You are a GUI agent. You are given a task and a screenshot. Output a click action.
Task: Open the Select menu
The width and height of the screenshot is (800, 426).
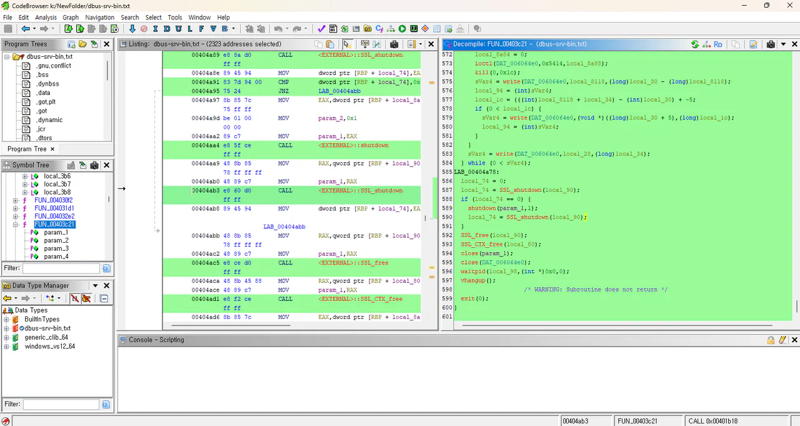[153, 18]
